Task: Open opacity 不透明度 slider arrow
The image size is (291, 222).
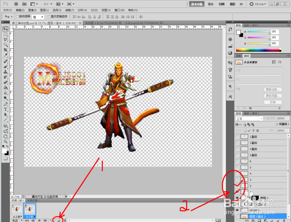Action: point(288,118)
